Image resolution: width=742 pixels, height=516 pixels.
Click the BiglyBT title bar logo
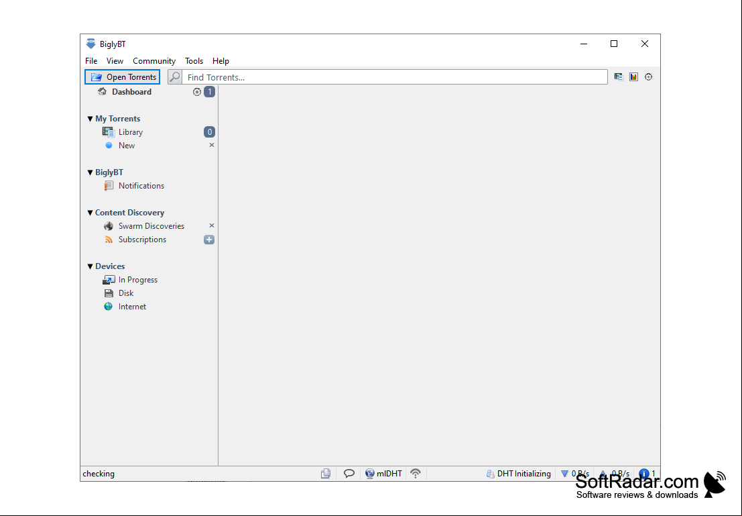coord(91,44)
